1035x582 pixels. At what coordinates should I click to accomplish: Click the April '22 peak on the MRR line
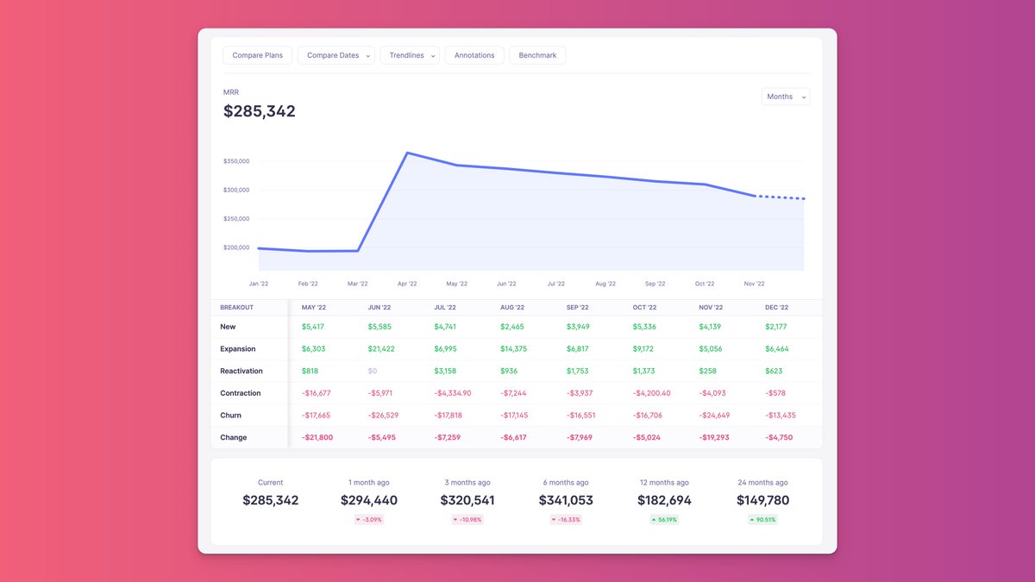[407, 153]
